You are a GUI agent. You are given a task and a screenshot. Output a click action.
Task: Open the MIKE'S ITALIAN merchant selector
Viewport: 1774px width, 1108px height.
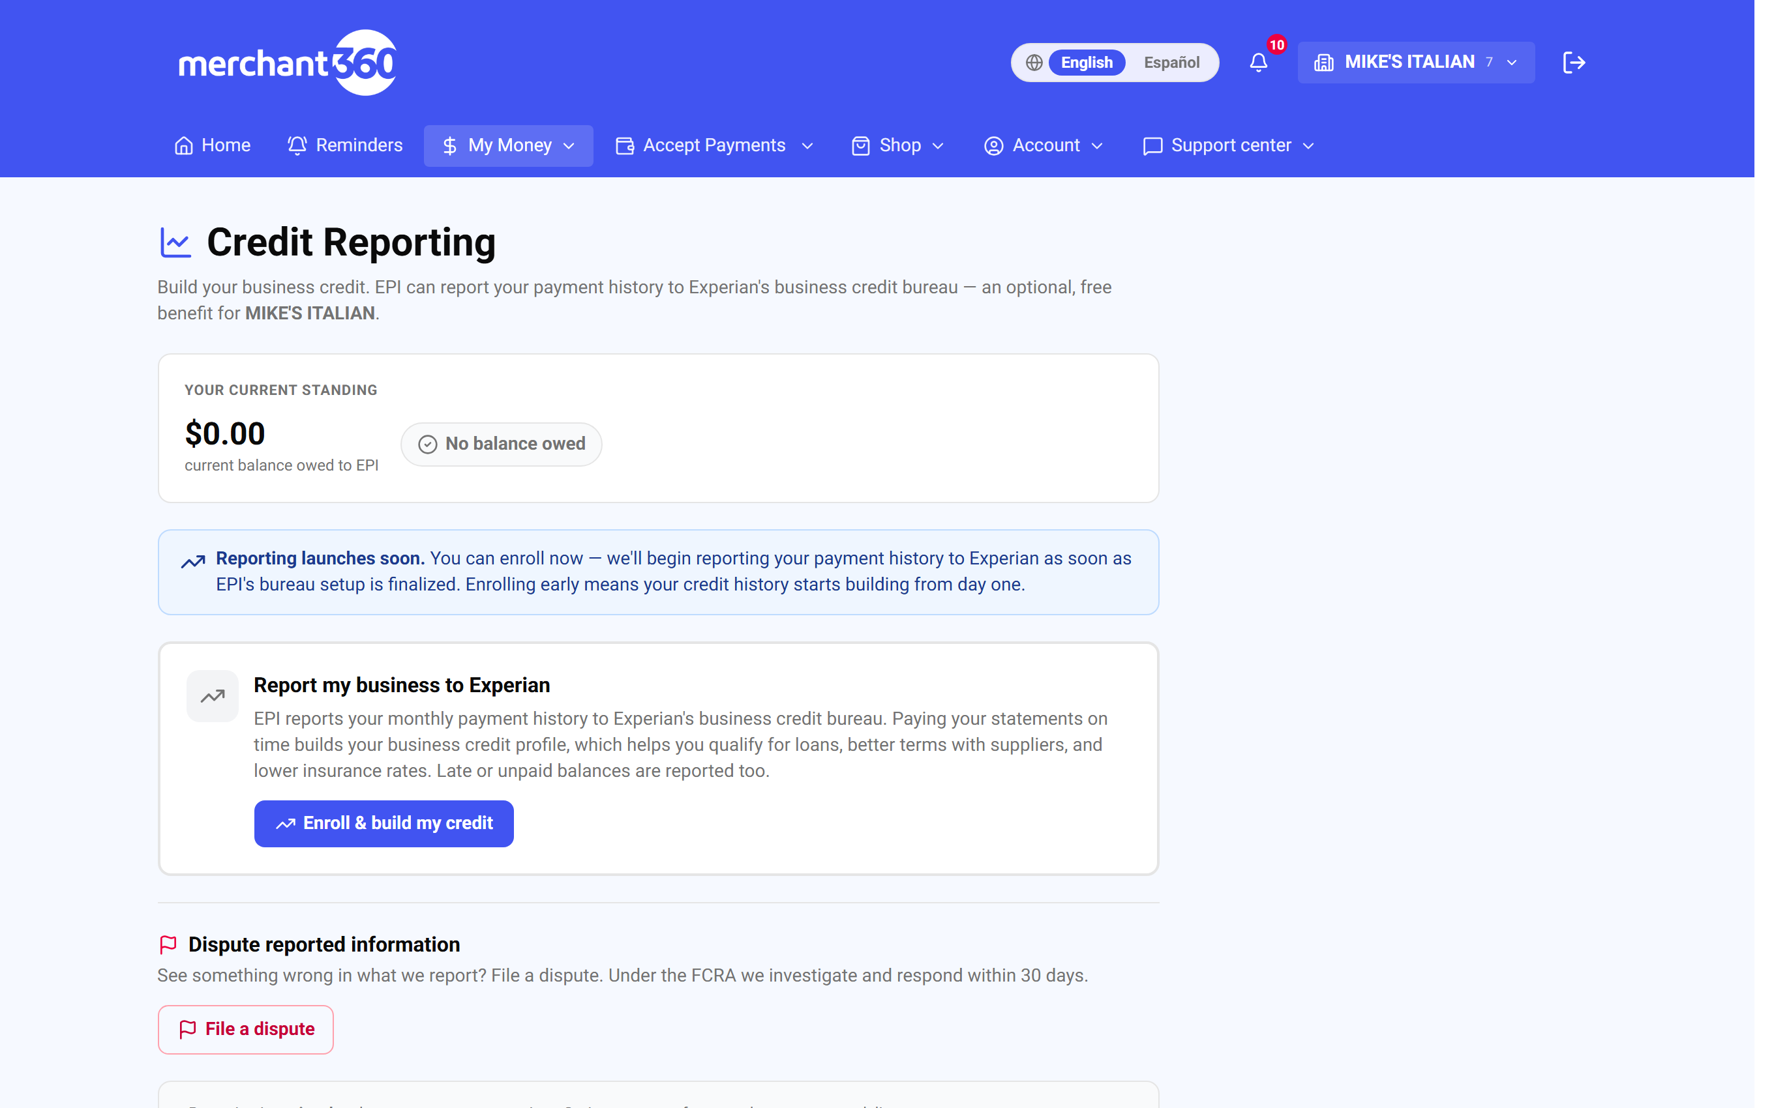tap(1415, 63)
